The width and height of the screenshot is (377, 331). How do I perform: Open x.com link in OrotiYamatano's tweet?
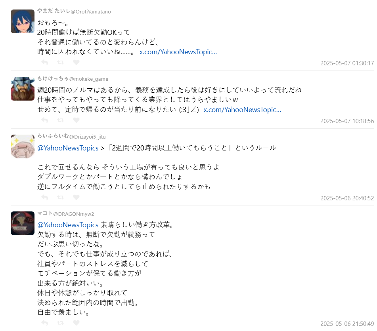(178, 52)
